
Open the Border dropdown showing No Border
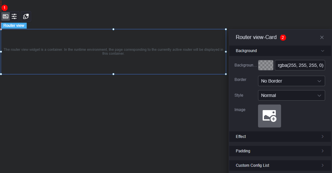[x=291, y=81]
